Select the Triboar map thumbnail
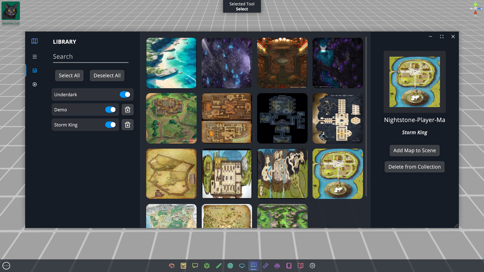This screenshot has height=272, width=484. point(227,216)
